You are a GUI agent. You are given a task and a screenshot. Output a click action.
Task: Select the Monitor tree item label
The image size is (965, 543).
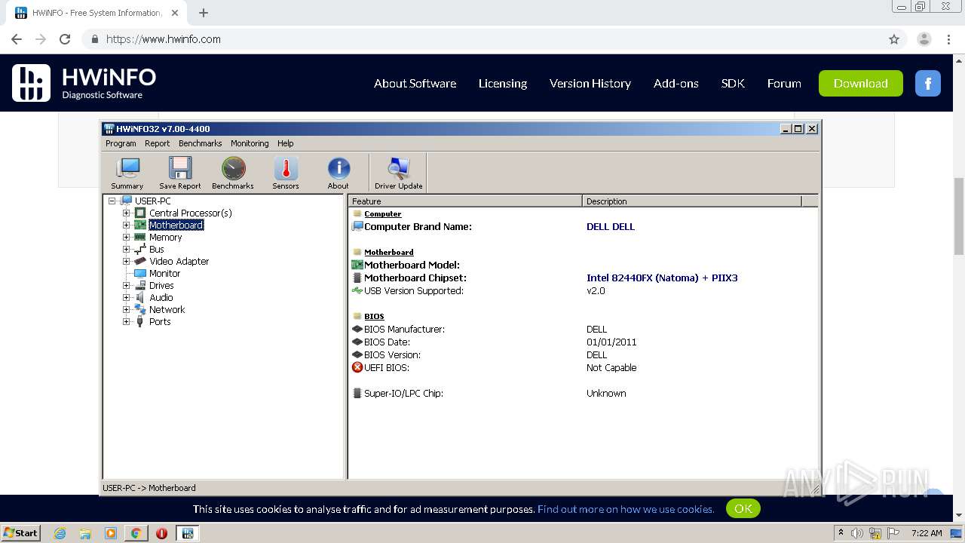pos(164,273)
